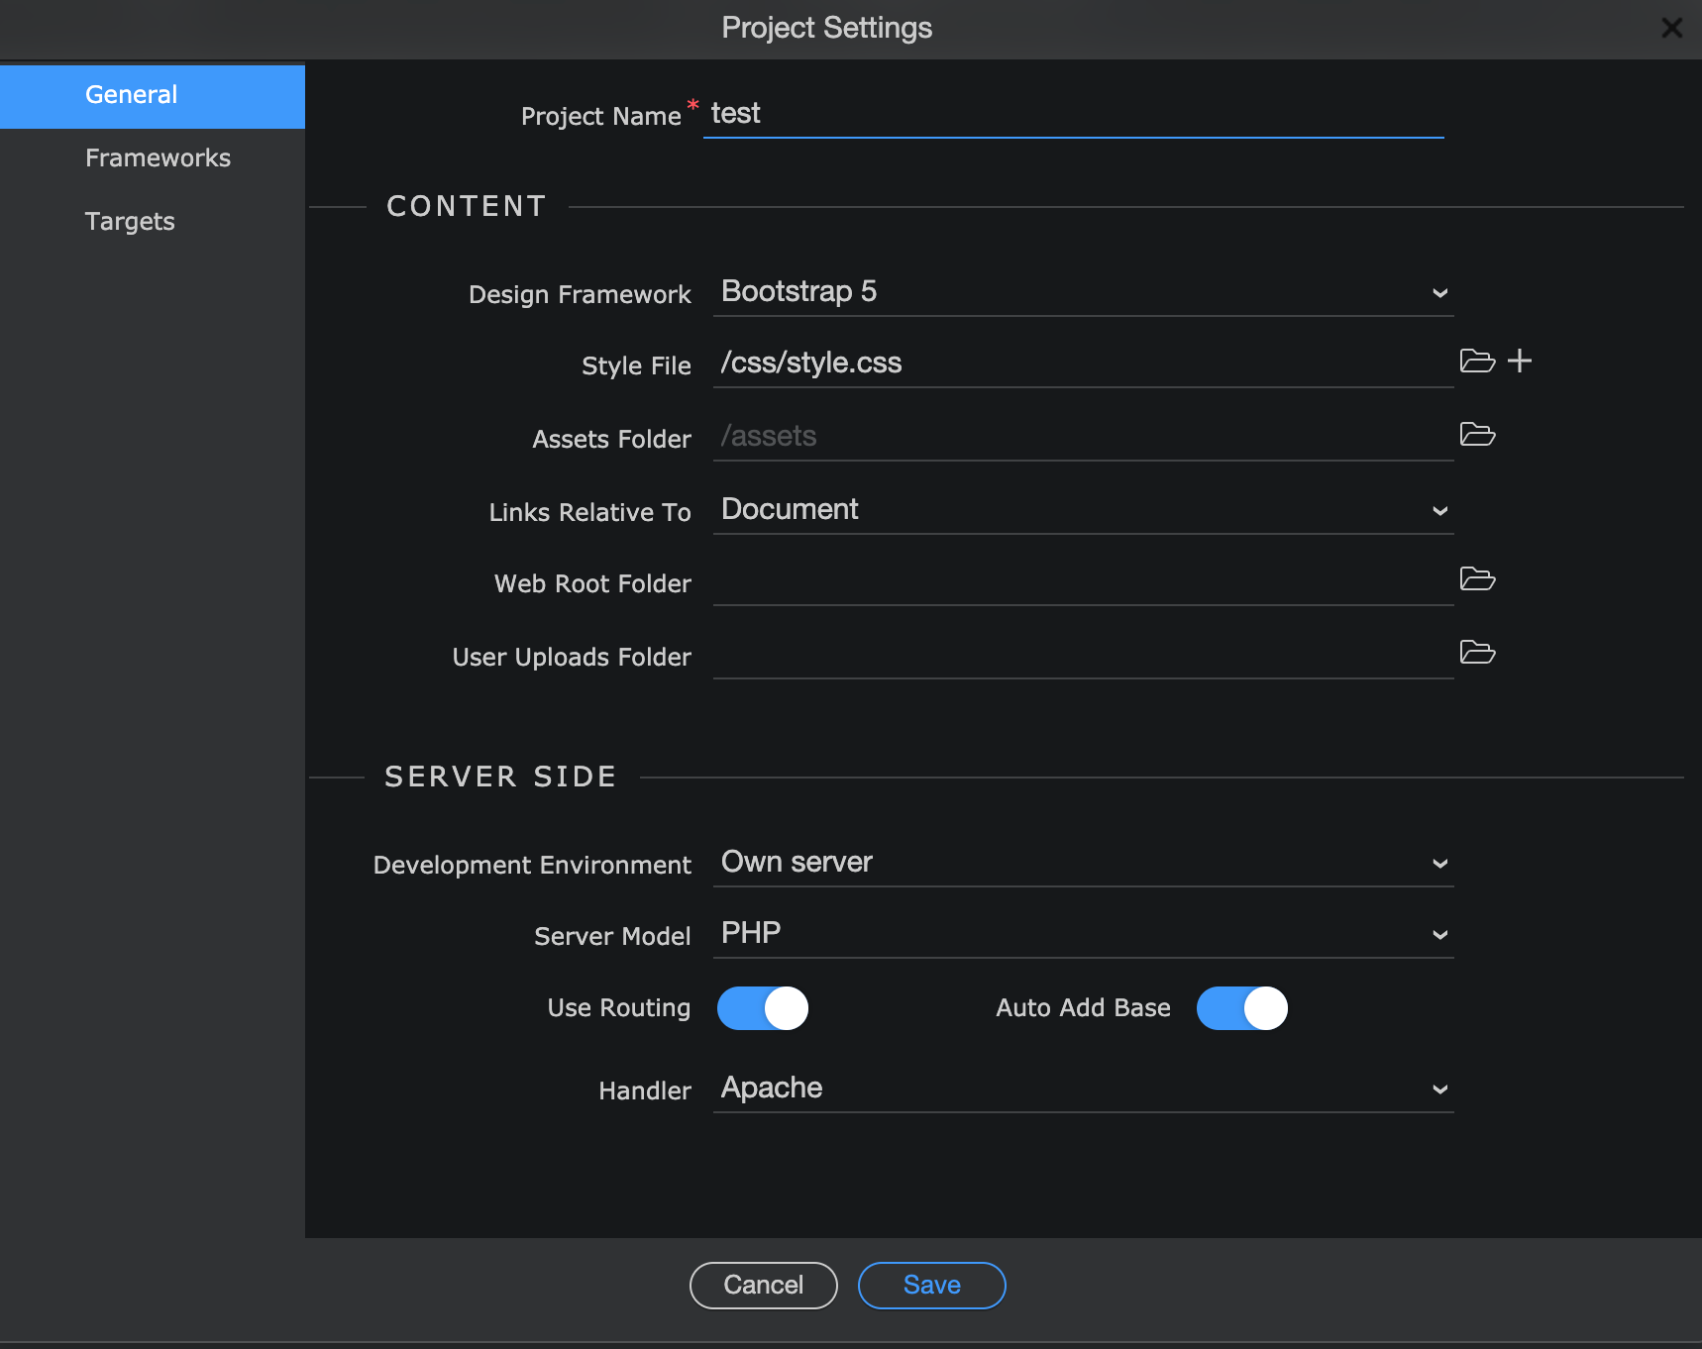Select a different Handler than Apache
This screenshot has width=1702, height=1349.
pyautogui.click(x=1084, y=1089)
